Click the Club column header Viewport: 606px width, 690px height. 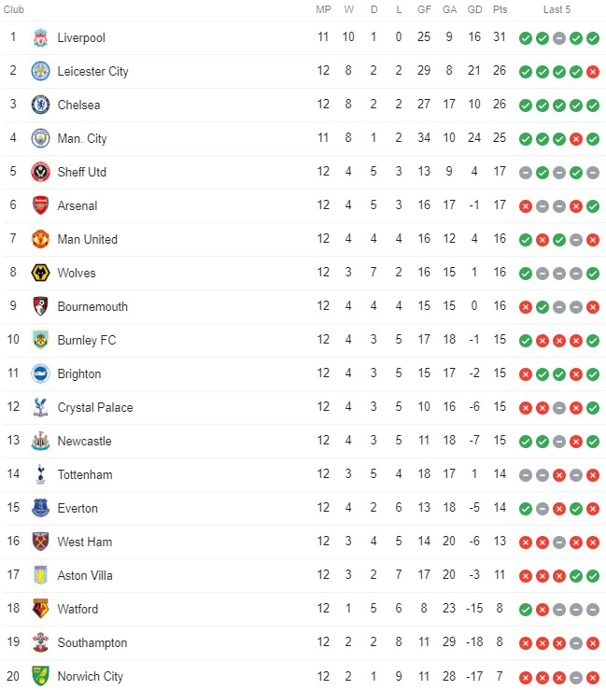point(14,9)
